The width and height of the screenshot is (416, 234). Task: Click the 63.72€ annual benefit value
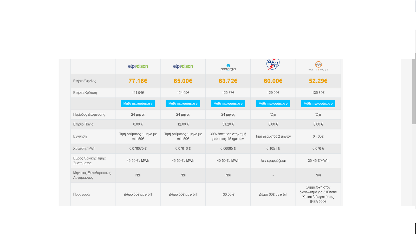(x=228, y=81)
